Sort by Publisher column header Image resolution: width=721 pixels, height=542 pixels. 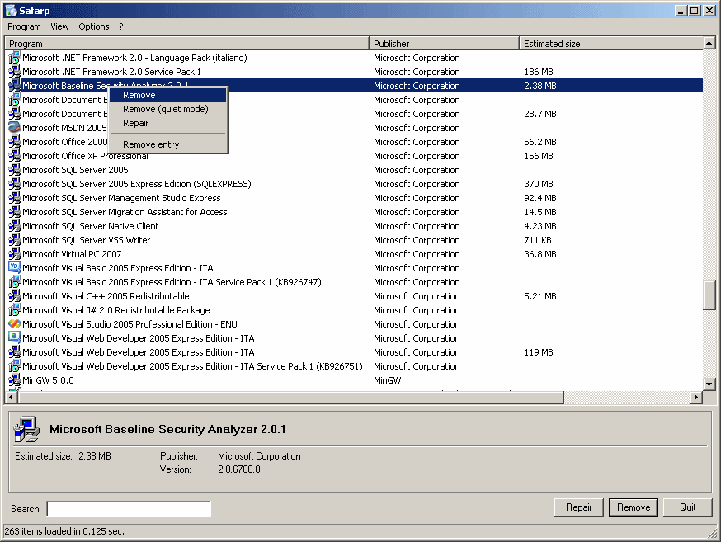tap(444, 43)
